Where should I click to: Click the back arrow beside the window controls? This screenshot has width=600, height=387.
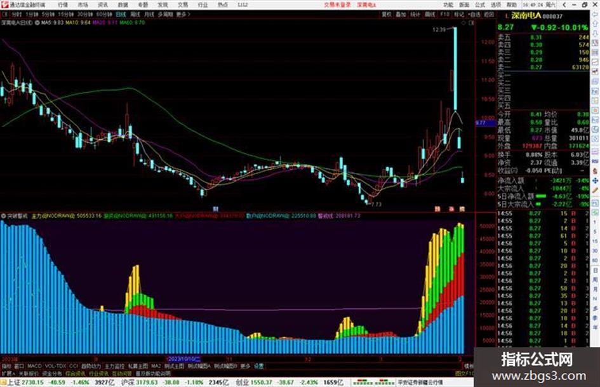tap(564, 4)
